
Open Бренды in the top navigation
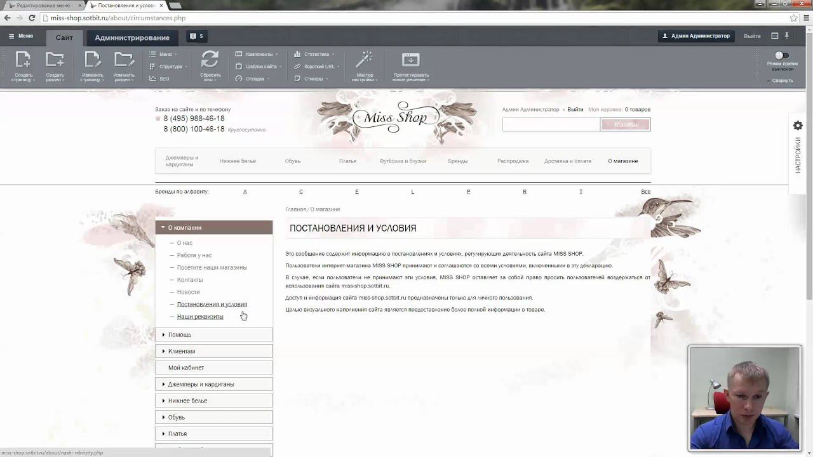(x=458, y=161)
